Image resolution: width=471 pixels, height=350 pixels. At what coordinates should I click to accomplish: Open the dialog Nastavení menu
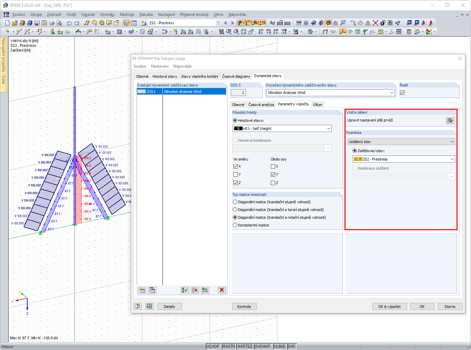[x=160, y=66]
